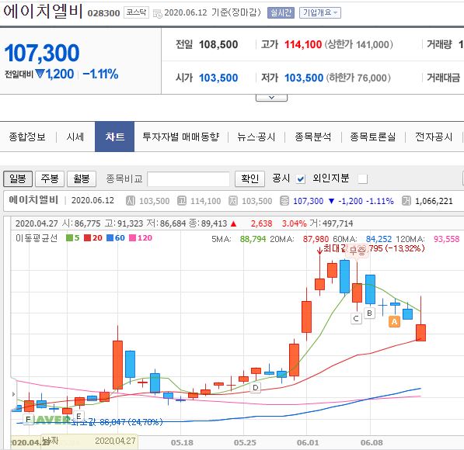
Task: Click the 시가 value 103,500 in summary
Action: 218,78
